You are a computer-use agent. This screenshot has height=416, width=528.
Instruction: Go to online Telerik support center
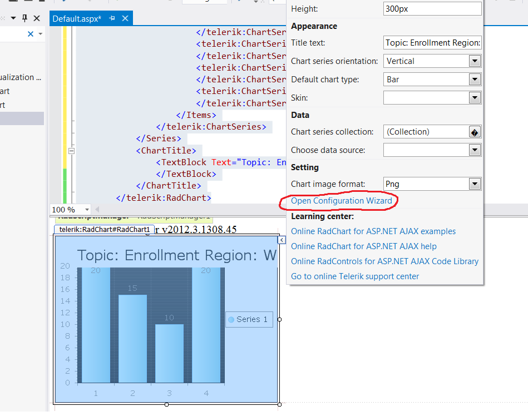[x=355, y=276]
